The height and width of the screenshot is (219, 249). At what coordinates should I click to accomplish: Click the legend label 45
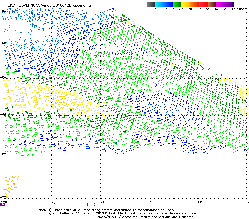tap(224, 9)
